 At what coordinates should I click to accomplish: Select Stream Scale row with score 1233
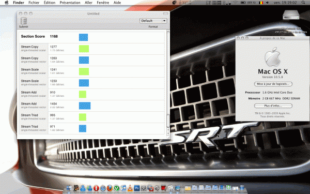[x=92, y=83]
